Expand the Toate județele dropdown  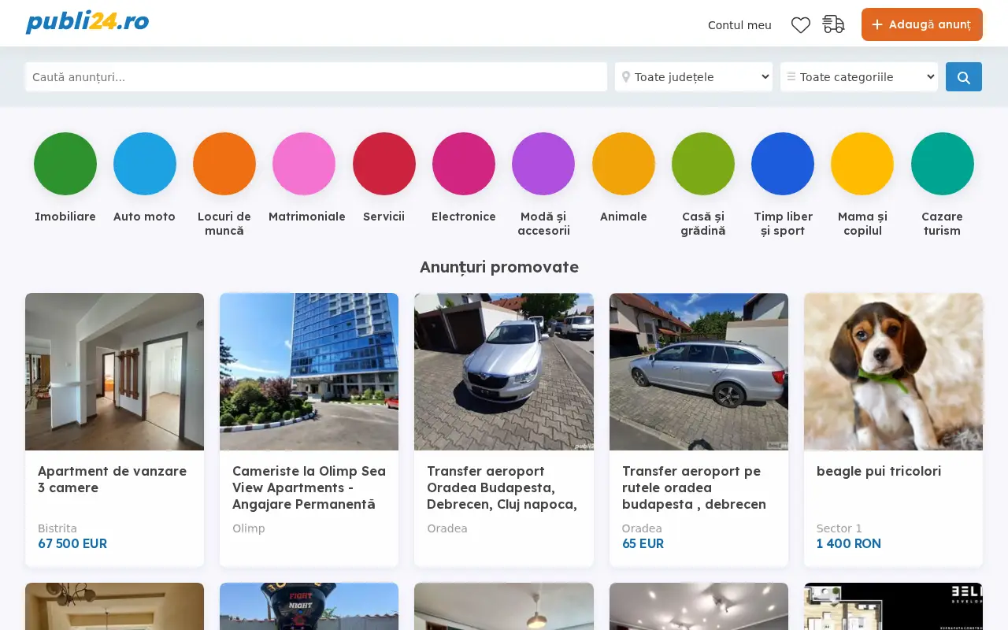click(694, 77)
